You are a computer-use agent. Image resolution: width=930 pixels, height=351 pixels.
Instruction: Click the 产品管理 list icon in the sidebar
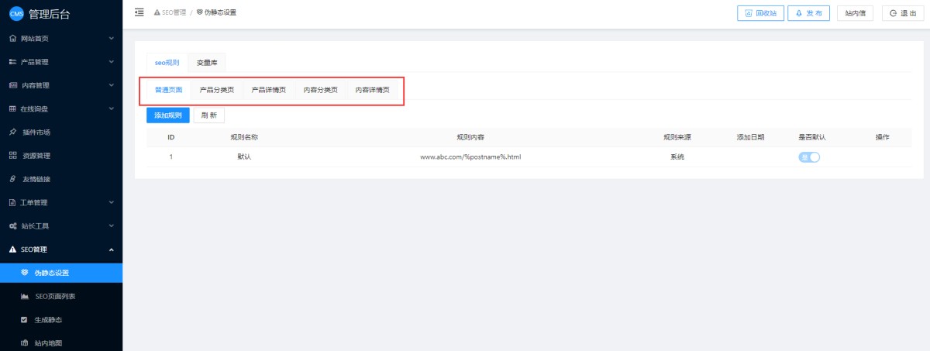[12, 62]
